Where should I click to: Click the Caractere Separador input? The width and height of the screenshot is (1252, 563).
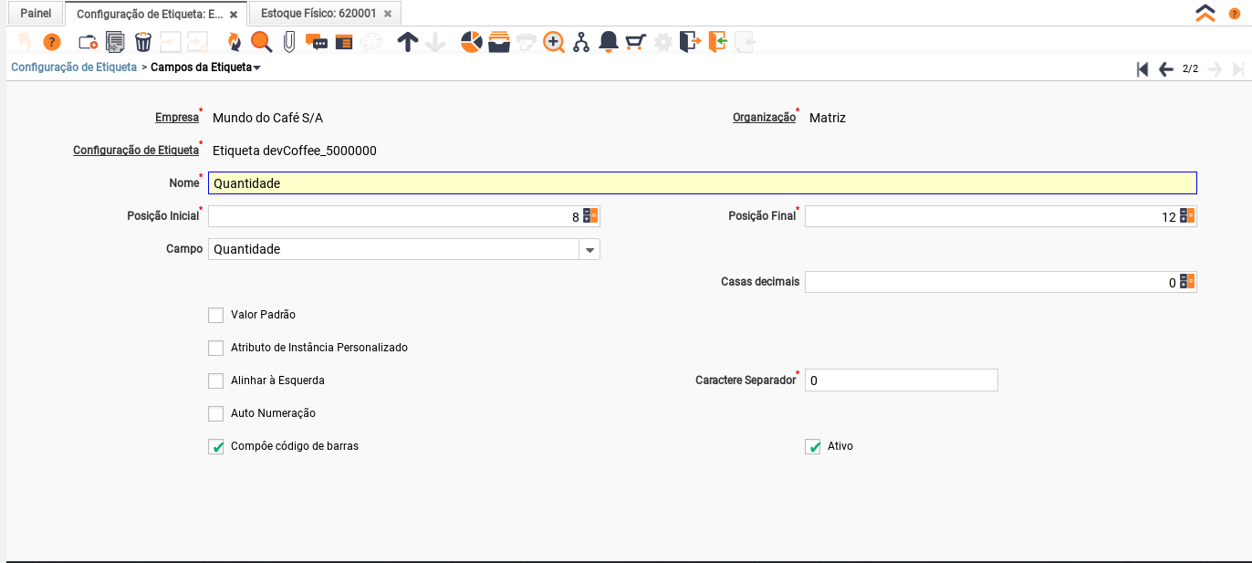tap(902, 381)
